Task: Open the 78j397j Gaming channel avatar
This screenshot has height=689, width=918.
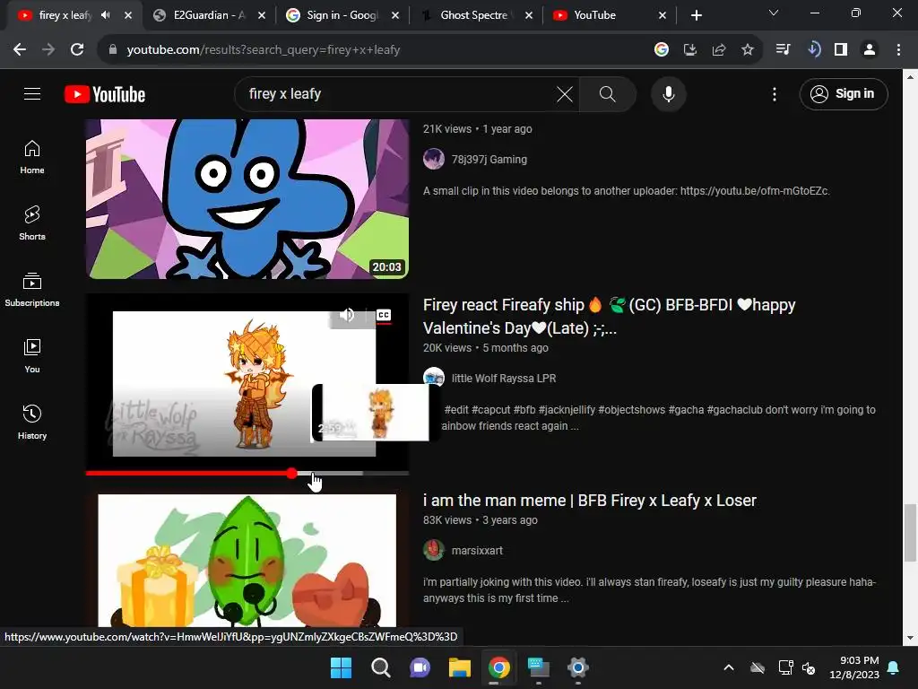Action: [434, 159]
